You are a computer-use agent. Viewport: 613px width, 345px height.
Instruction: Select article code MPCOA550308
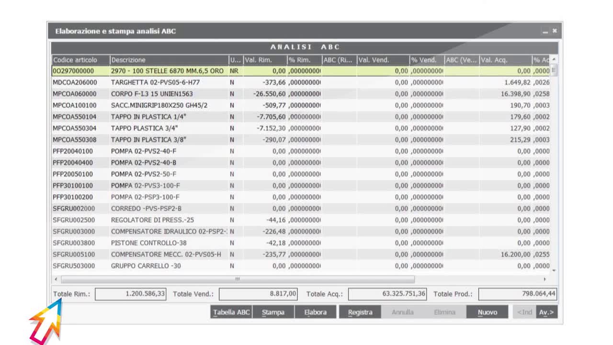tap(75, 140)
